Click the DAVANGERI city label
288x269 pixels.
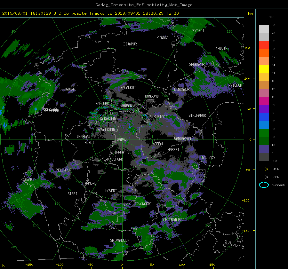tap(143, 204)
